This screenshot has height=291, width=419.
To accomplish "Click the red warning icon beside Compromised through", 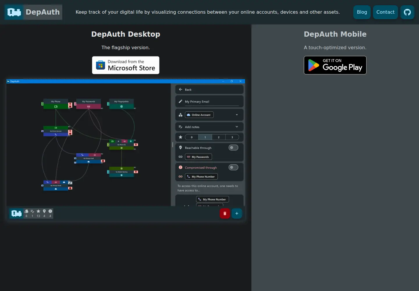I will 180,167.
